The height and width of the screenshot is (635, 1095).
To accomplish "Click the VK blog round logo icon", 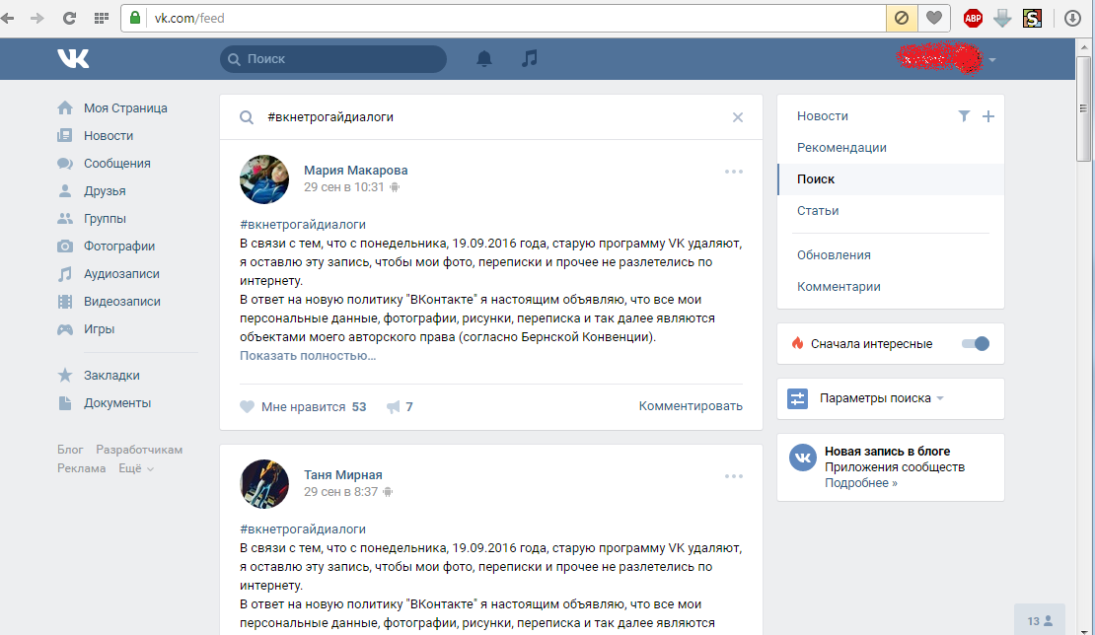I will (803, 458).
